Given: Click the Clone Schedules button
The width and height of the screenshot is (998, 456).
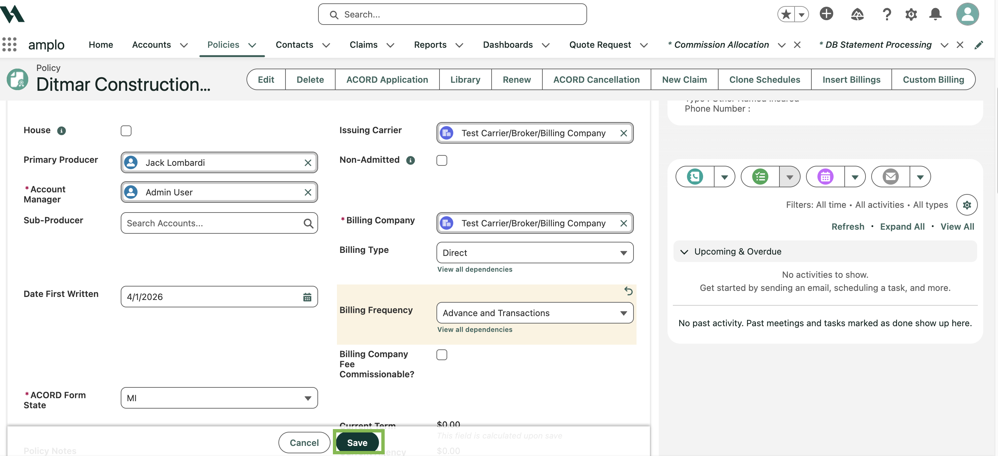Looking at the screenshot, I should click(764, 79).
